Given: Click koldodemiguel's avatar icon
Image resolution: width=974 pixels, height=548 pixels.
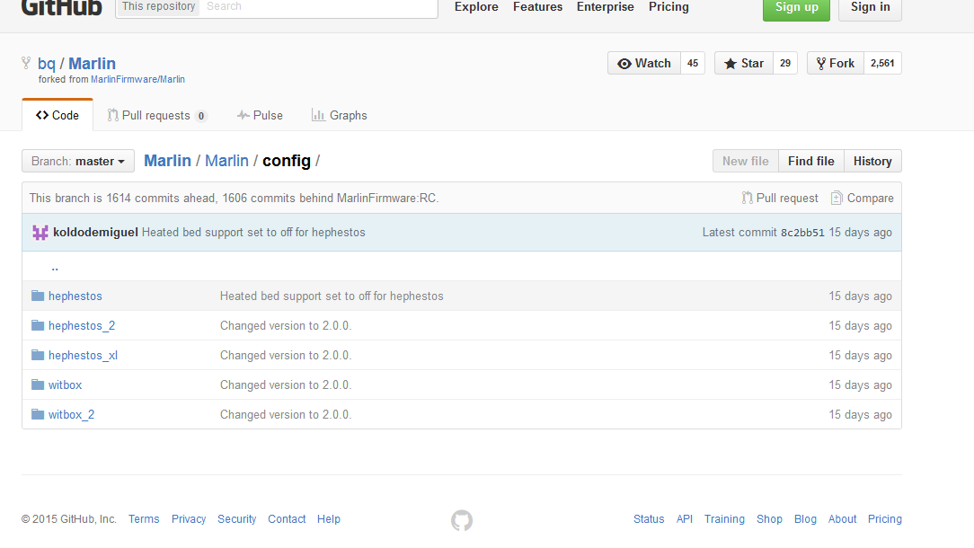Looking at the screenshot, I should (40, 233).
